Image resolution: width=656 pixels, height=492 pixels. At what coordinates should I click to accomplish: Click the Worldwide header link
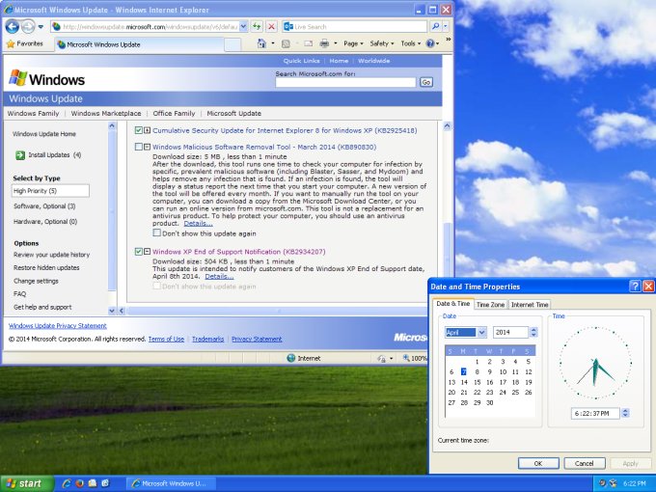point(373,61)
